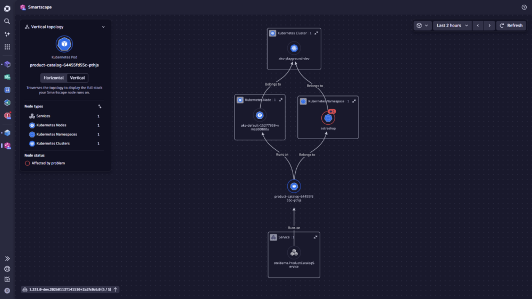Click the Refresh button
Viewport: 532px width, 299px height.
[511, 25]
